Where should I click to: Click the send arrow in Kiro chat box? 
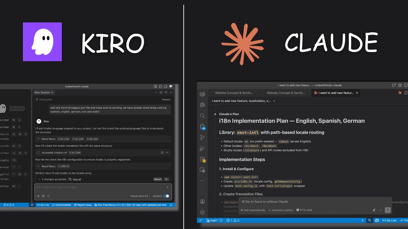168,187
